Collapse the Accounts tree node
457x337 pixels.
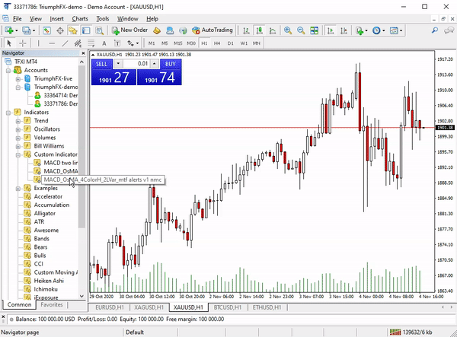8,71
